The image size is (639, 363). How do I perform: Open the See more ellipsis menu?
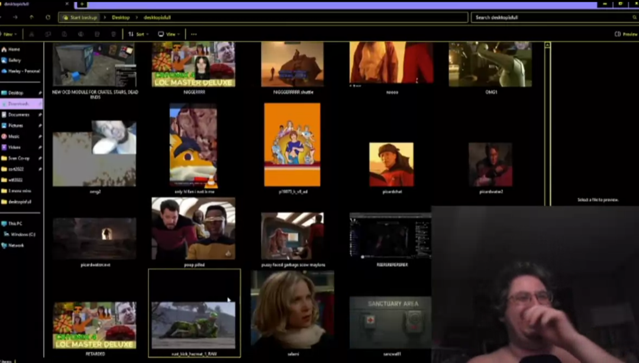(x=193, y=34)
